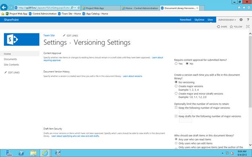Viewport: 252px width, 157px height.
Task: Open the browser Home icon
Action: click(239, 8)
